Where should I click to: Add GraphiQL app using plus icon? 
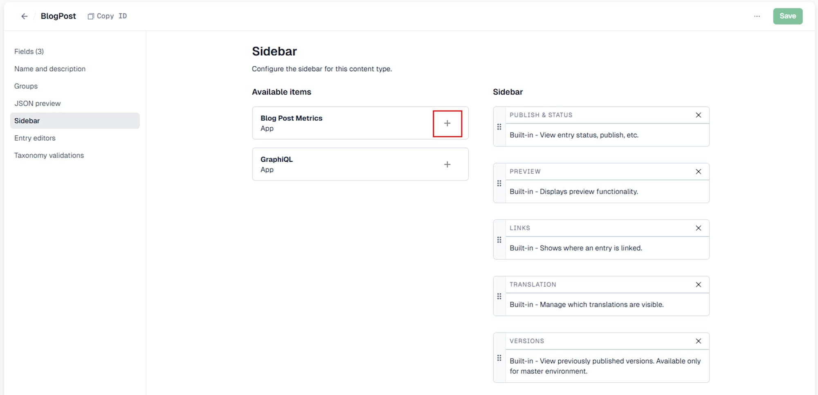coord(447,165)
